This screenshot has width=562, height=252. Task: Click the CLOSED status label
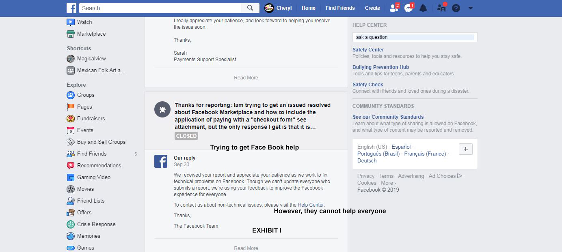pos(186,136)
